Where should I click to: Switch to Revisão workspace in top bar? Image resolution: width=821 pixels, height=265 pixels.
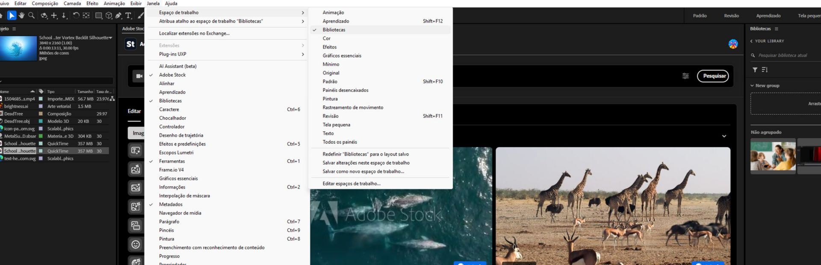[x=731, y=16]
